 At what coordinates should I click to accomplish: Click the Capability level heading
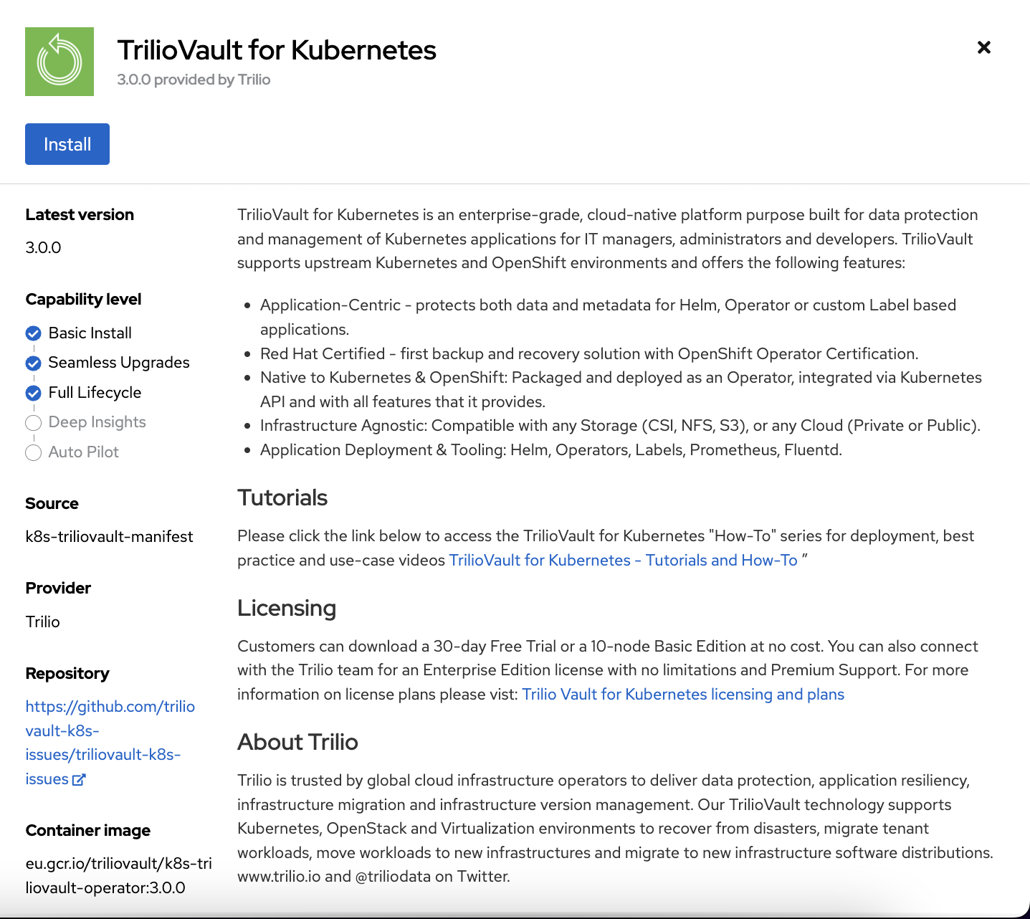click(x=83, y=300)
